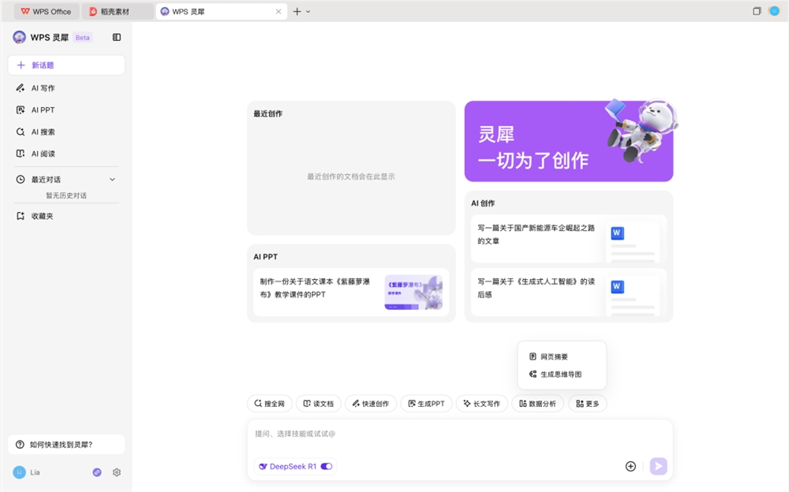Open the 收藏夹 favorites section
789x492 pixels.
(x=43, y=215)
